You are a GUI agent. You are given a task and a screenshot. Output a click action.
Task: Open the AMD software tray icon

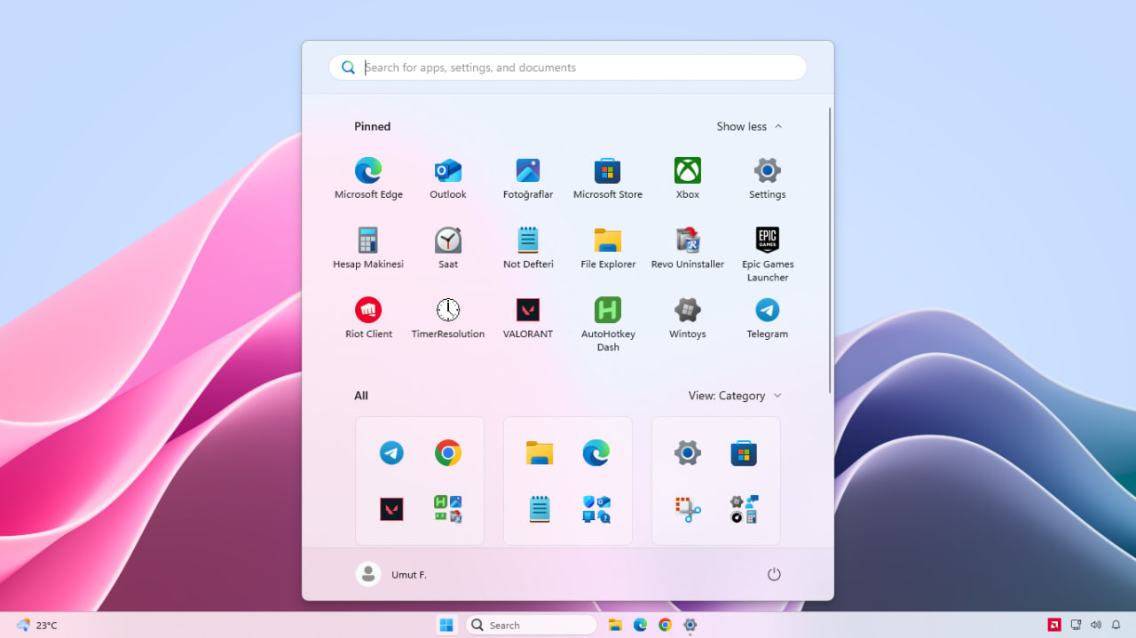tap(1054, 625)
